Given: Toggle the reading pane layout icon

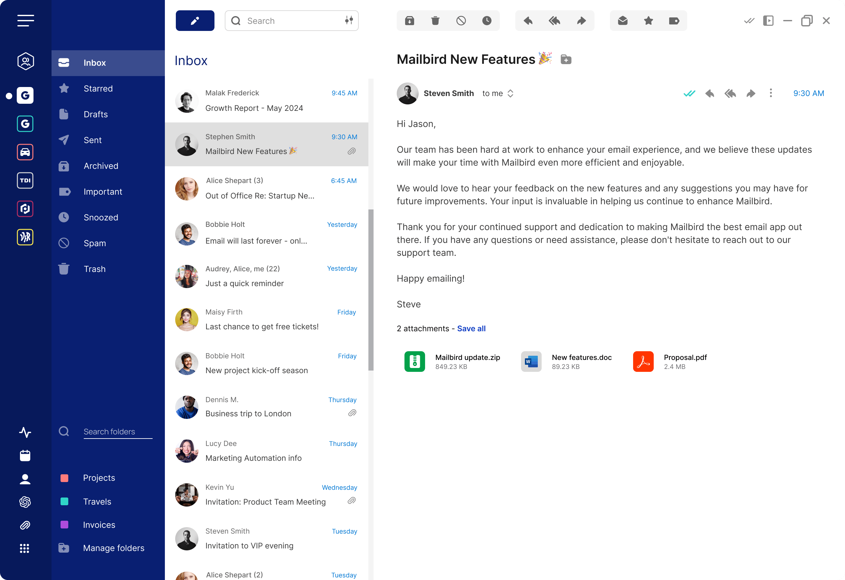Looking at the screenshot, I should [x=768, y=21].
